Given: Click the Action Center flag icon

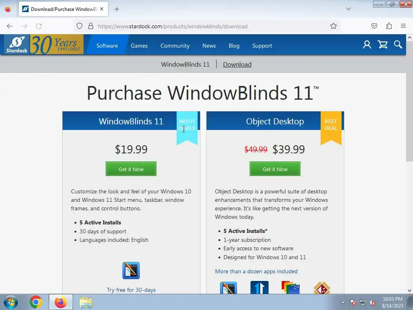Looking at the screenshot, I should point(353,302).
